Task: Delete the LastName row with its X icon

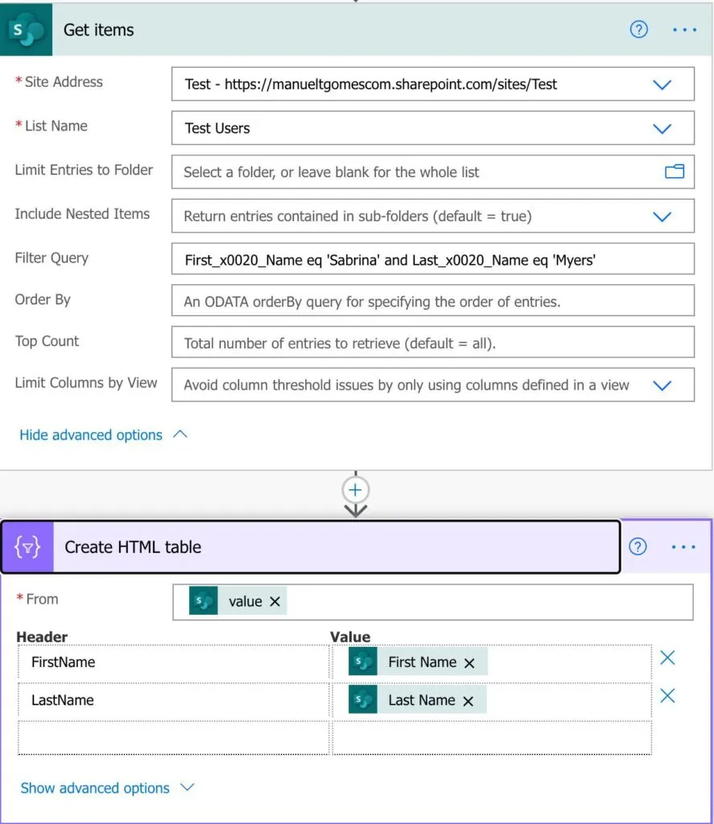Action: (x=667, y=696)
